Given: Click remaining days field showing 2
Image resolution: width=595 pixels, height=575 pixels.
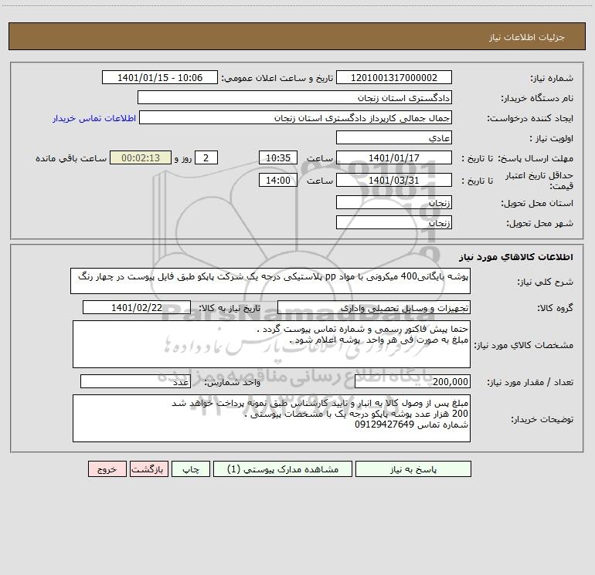Looking at the screenshot, I should click(206, 157).
